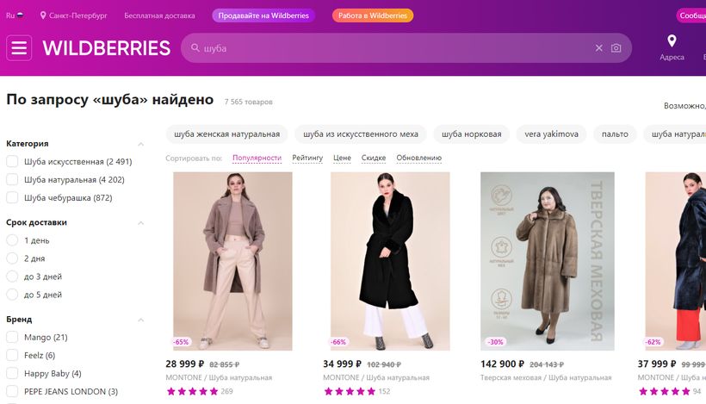
Task: Collapse the Бренд filter section
Action: click(x=141, y=320)
